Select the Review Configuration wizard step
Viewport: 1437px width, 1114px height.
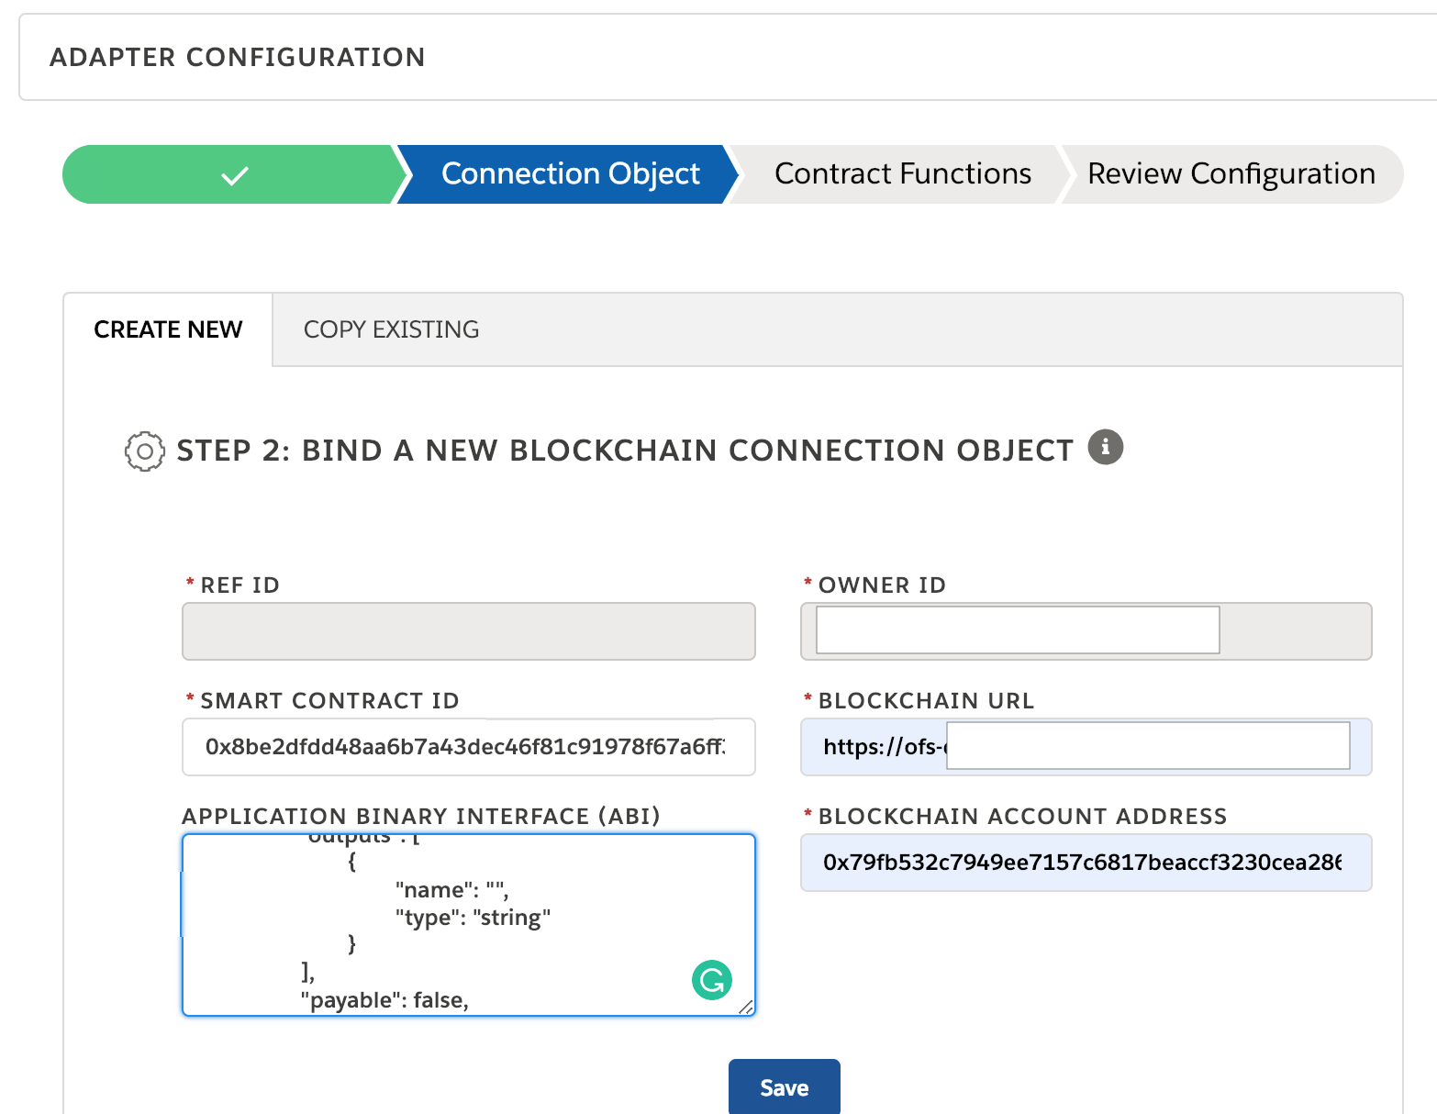pyautogui.click(x=1231, y=173)
